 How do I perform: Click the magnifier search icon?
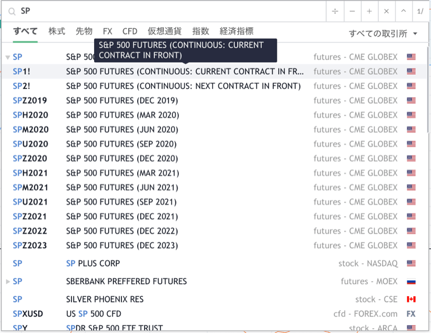coord(12,11)
